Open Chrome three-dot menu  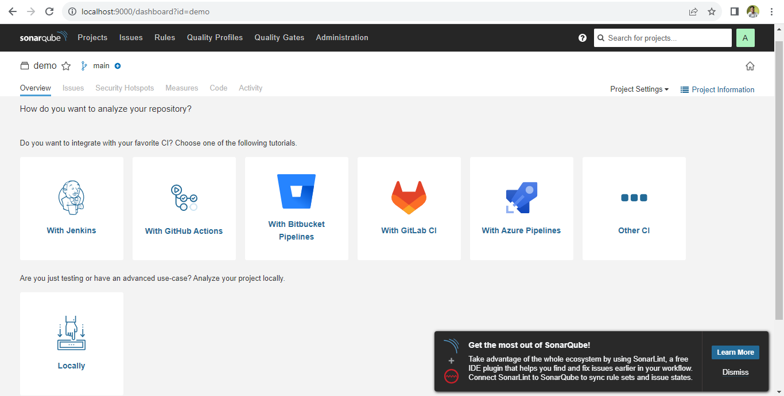(771, 11)
